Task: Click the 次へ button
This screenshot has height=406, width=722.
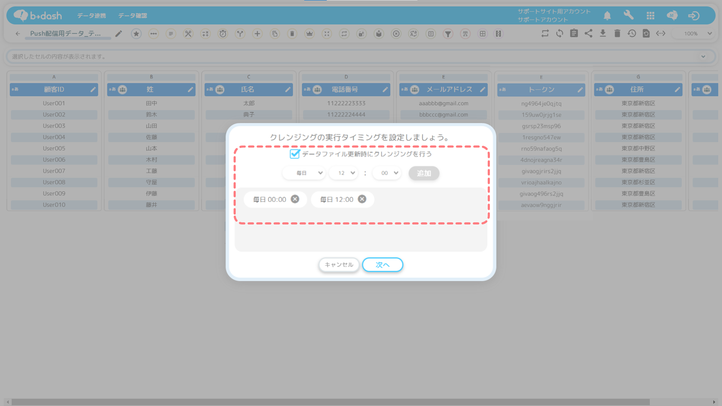Action: point(382,265)
